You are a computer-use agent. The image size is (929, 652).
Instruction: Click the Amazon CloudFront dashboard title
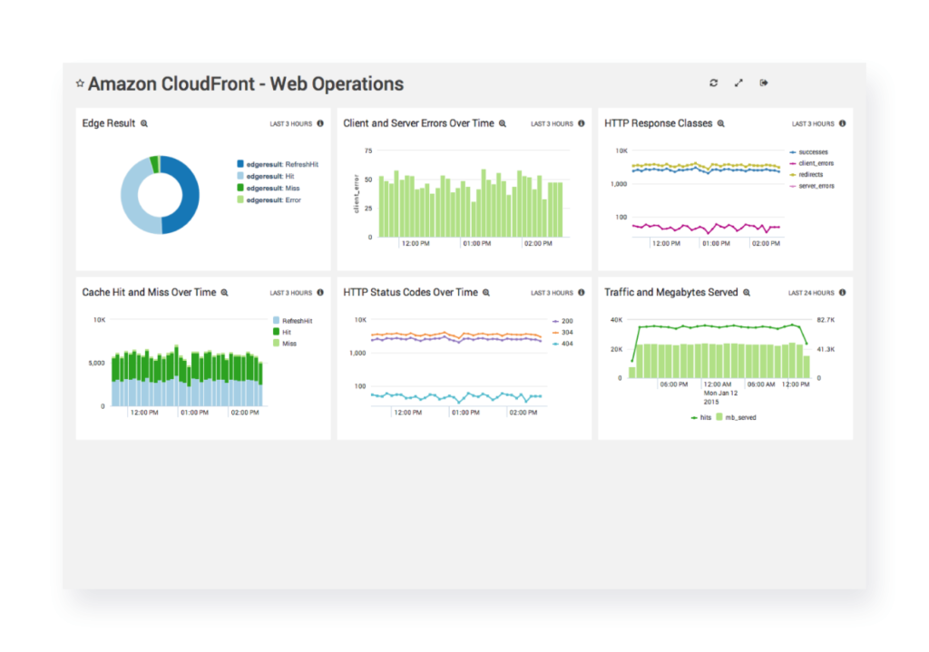point(246,84)
